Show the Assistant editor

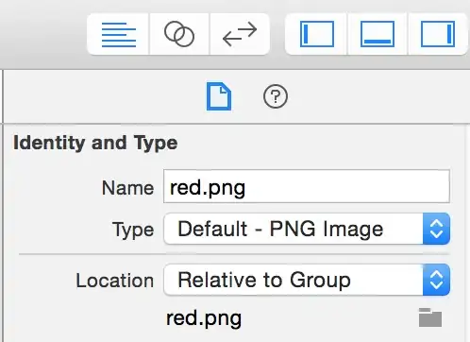point(179,34)
